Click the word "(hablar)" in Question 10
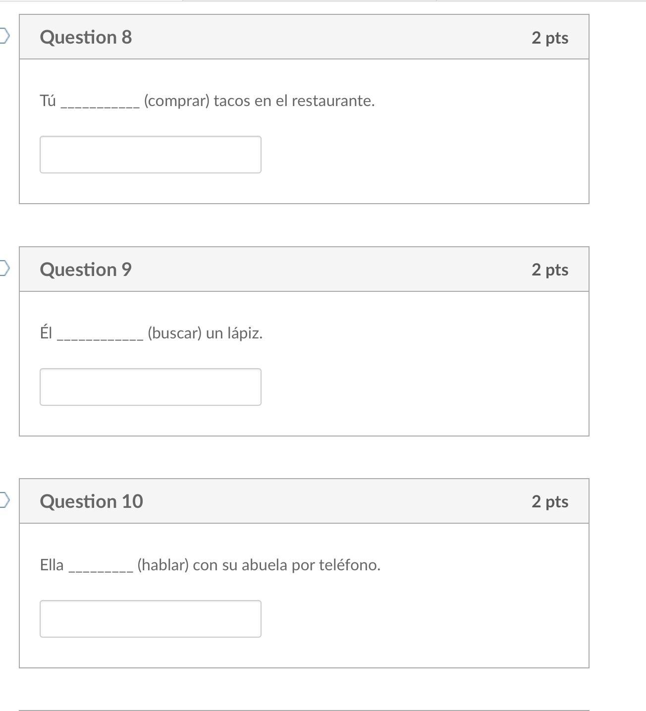Image resolution: width=646 pixels, height=711 pixels. pos(163,565)
